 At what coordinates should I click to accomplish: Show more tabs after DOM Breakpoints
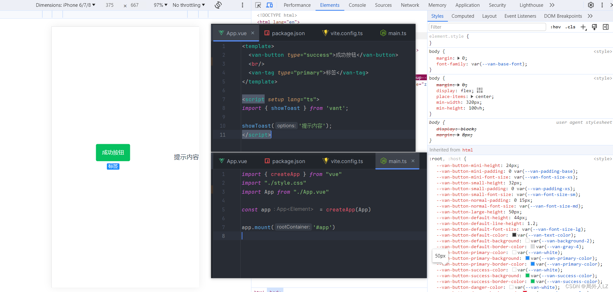[590, 16]
